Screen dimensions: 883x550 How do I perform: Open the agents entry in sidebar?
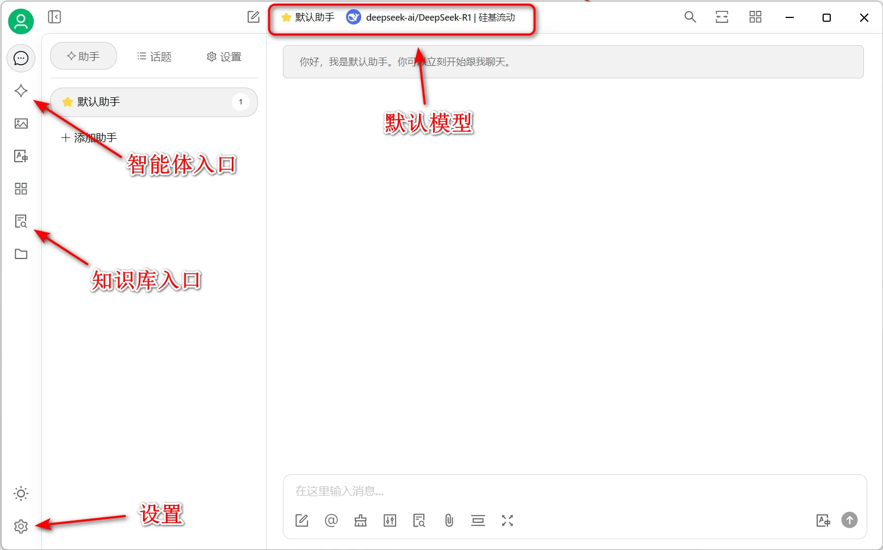pos(21,91)
